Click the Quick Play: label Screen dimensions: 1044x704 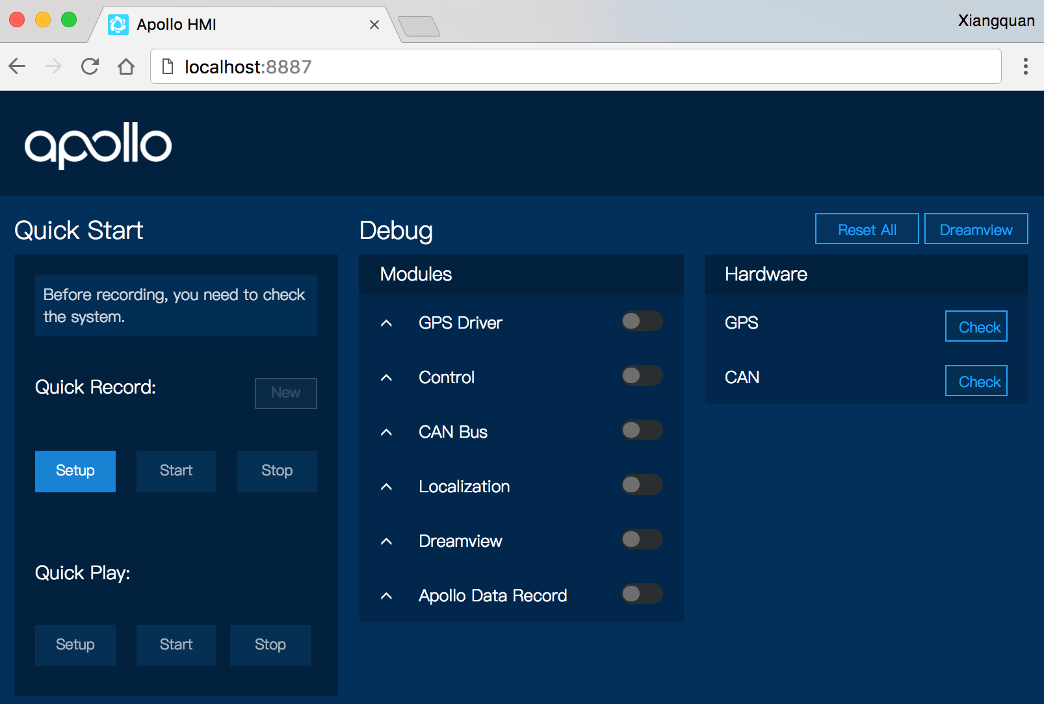pyautogui.click(x=83, y=573)
